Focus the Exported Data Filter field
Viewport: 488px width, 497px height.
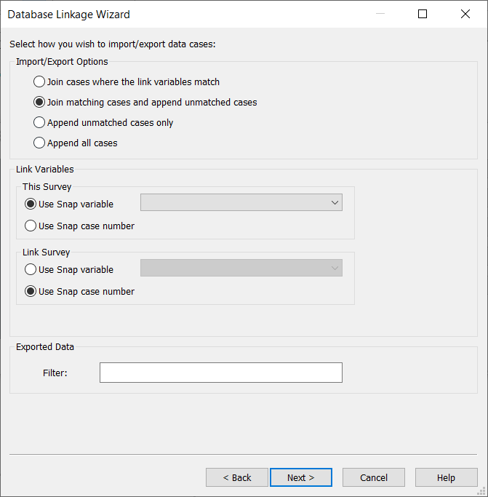(x=221, y=373)
